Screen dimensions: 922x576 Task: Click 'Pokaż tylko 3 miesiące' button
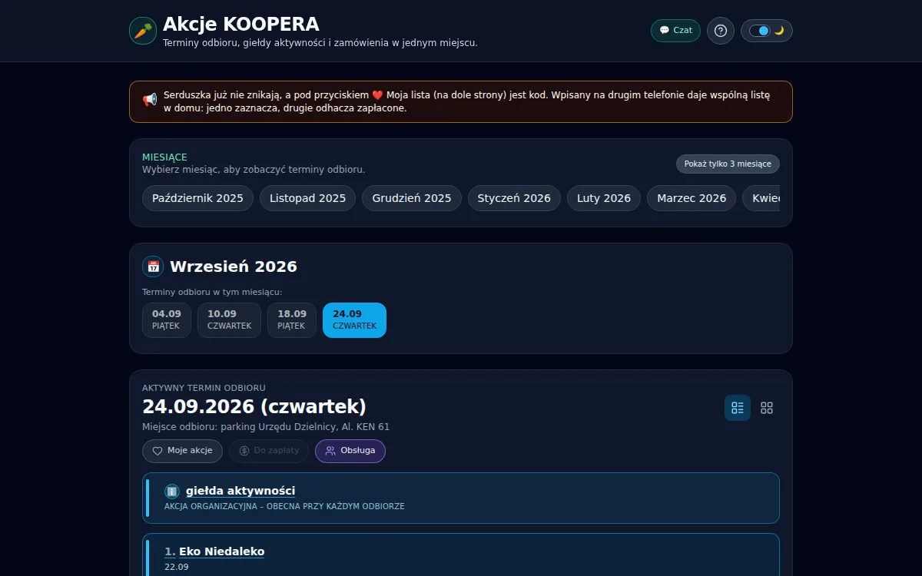tap(728, 164)
